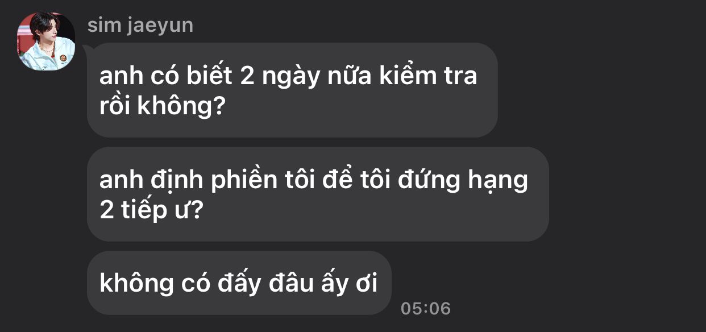Select the message mentioning đứng hạng 2
Screen dimensions: 706x332
pyautogui.click(x=318, y=194)
